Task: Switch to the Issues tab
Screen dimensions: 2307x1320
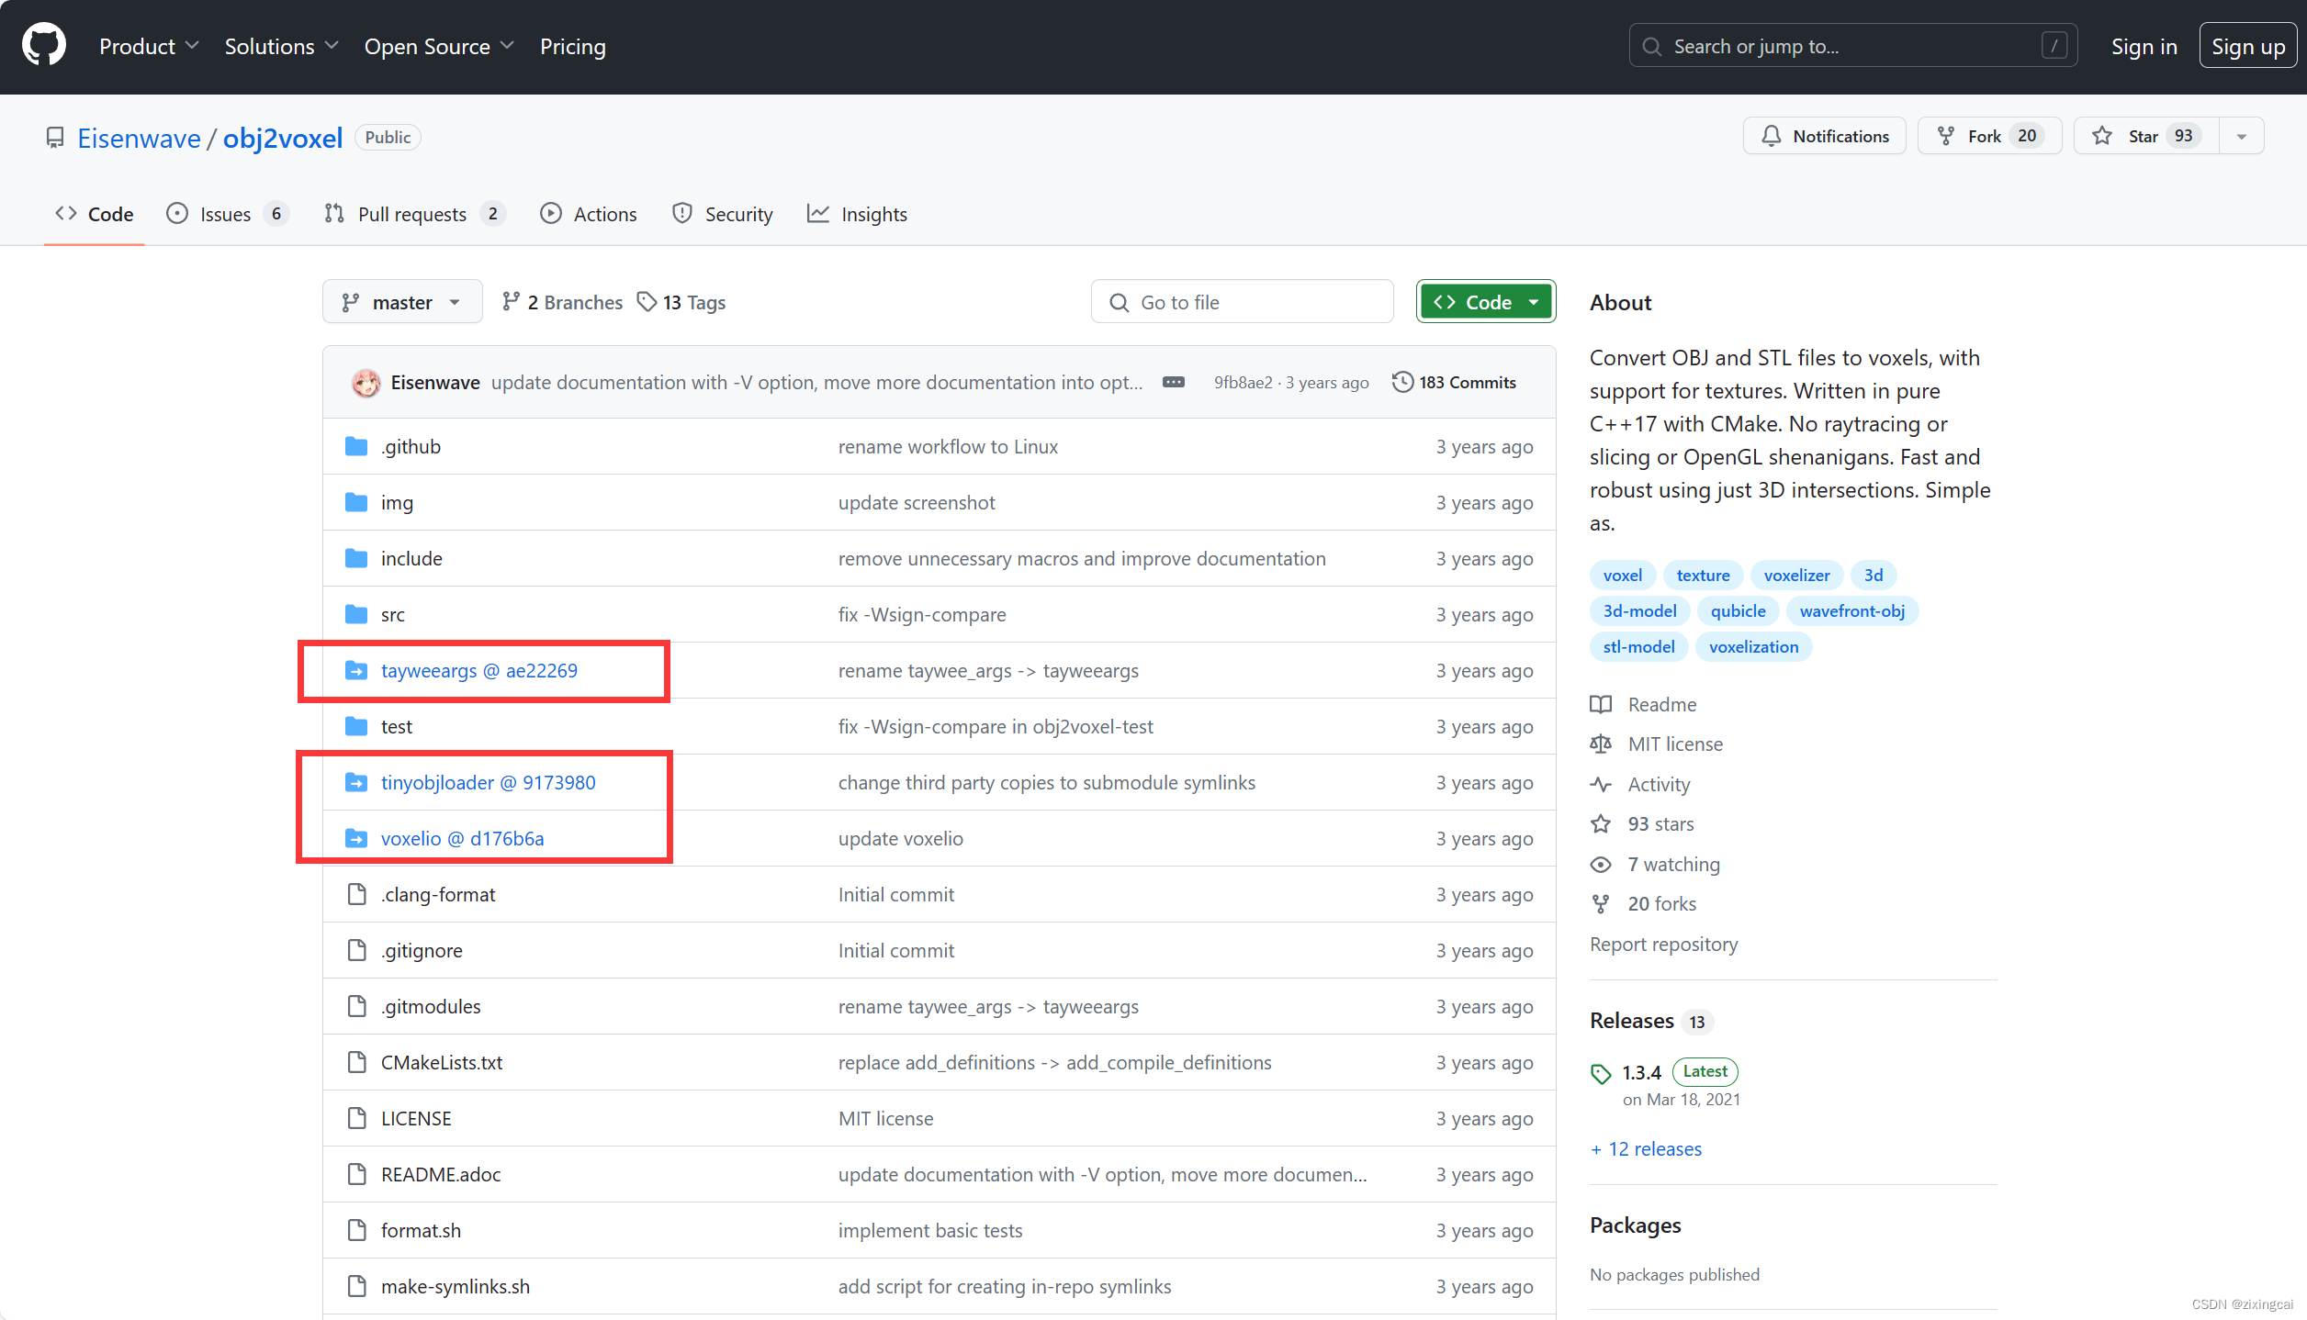Action: 226,214
